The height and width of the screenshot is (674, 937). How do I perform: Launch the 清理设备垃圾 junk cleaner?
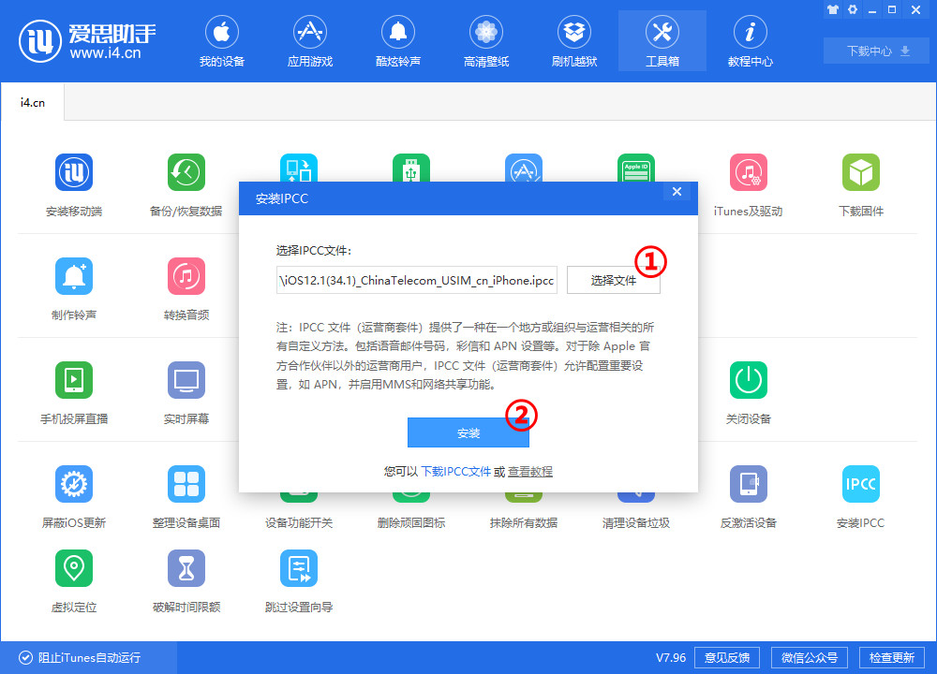click(635, 484)
